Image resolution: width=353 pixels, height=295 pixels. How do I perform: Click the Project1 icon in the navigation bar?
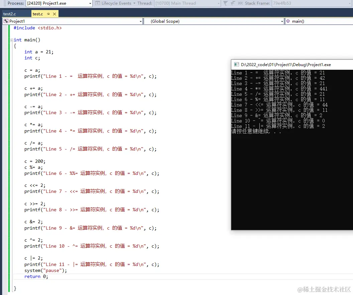[6, 21]
